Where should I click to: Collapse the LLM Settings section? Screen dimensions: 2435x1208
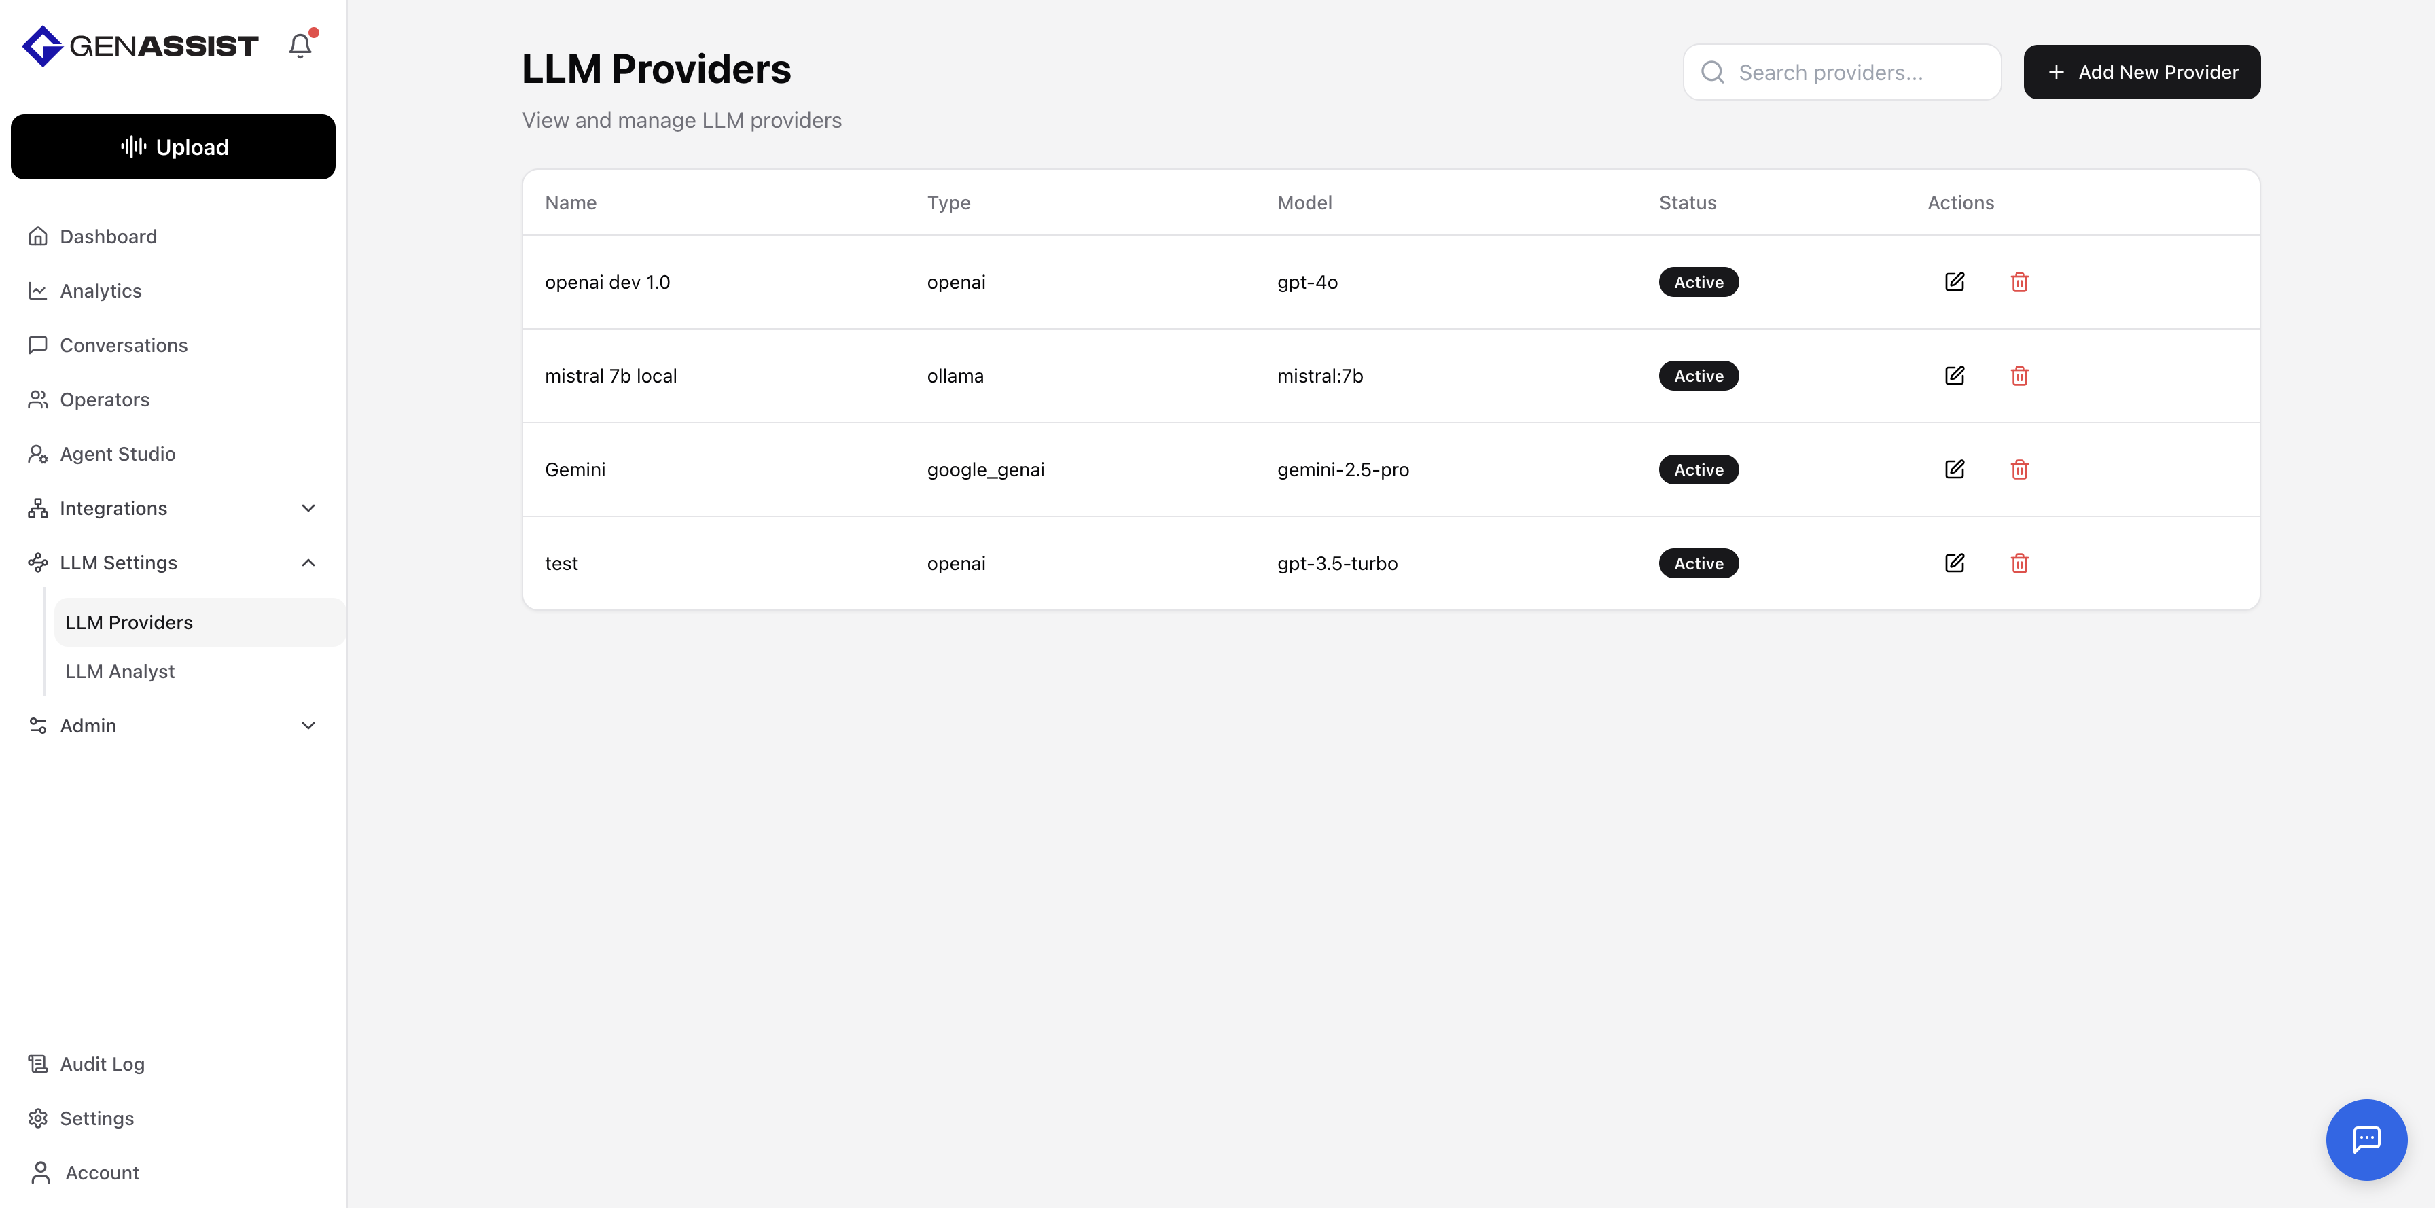point(308,563)
